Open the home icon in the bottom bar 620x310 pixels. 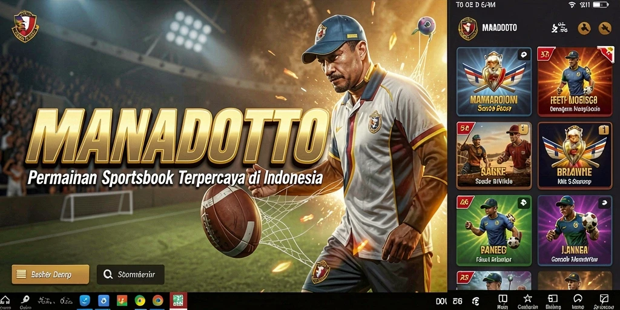(5, 300)
